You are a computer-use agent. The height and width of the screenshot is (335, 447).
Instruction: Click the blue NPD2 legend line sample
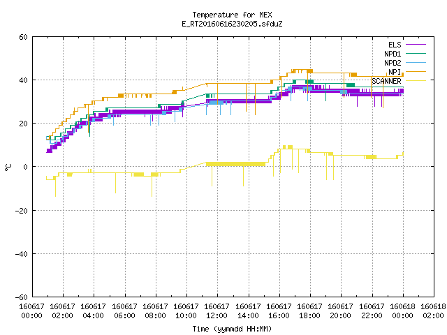point(416,62)
